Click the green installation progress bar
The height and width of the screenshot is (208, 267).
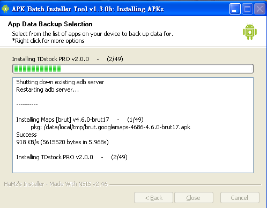pos(133,69)
